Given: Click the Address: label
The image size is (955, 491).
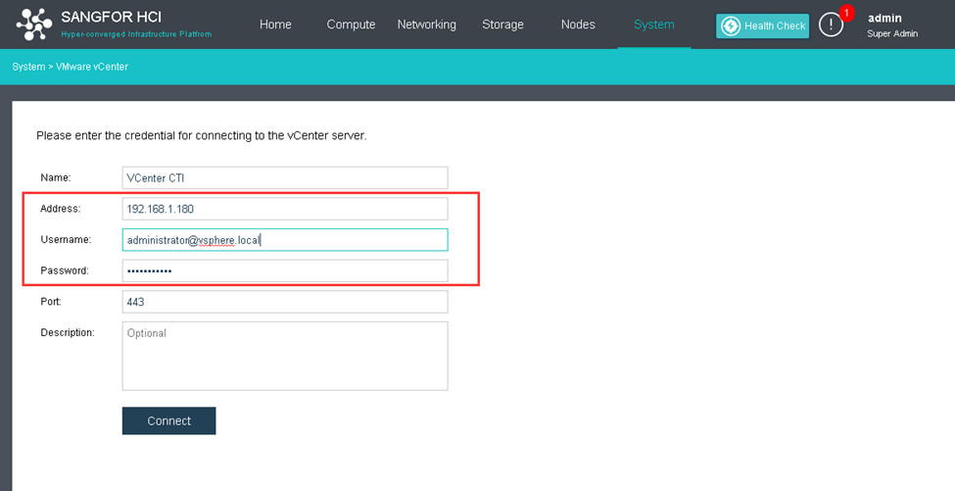Looking at the screenshot, I should point(61,209).
